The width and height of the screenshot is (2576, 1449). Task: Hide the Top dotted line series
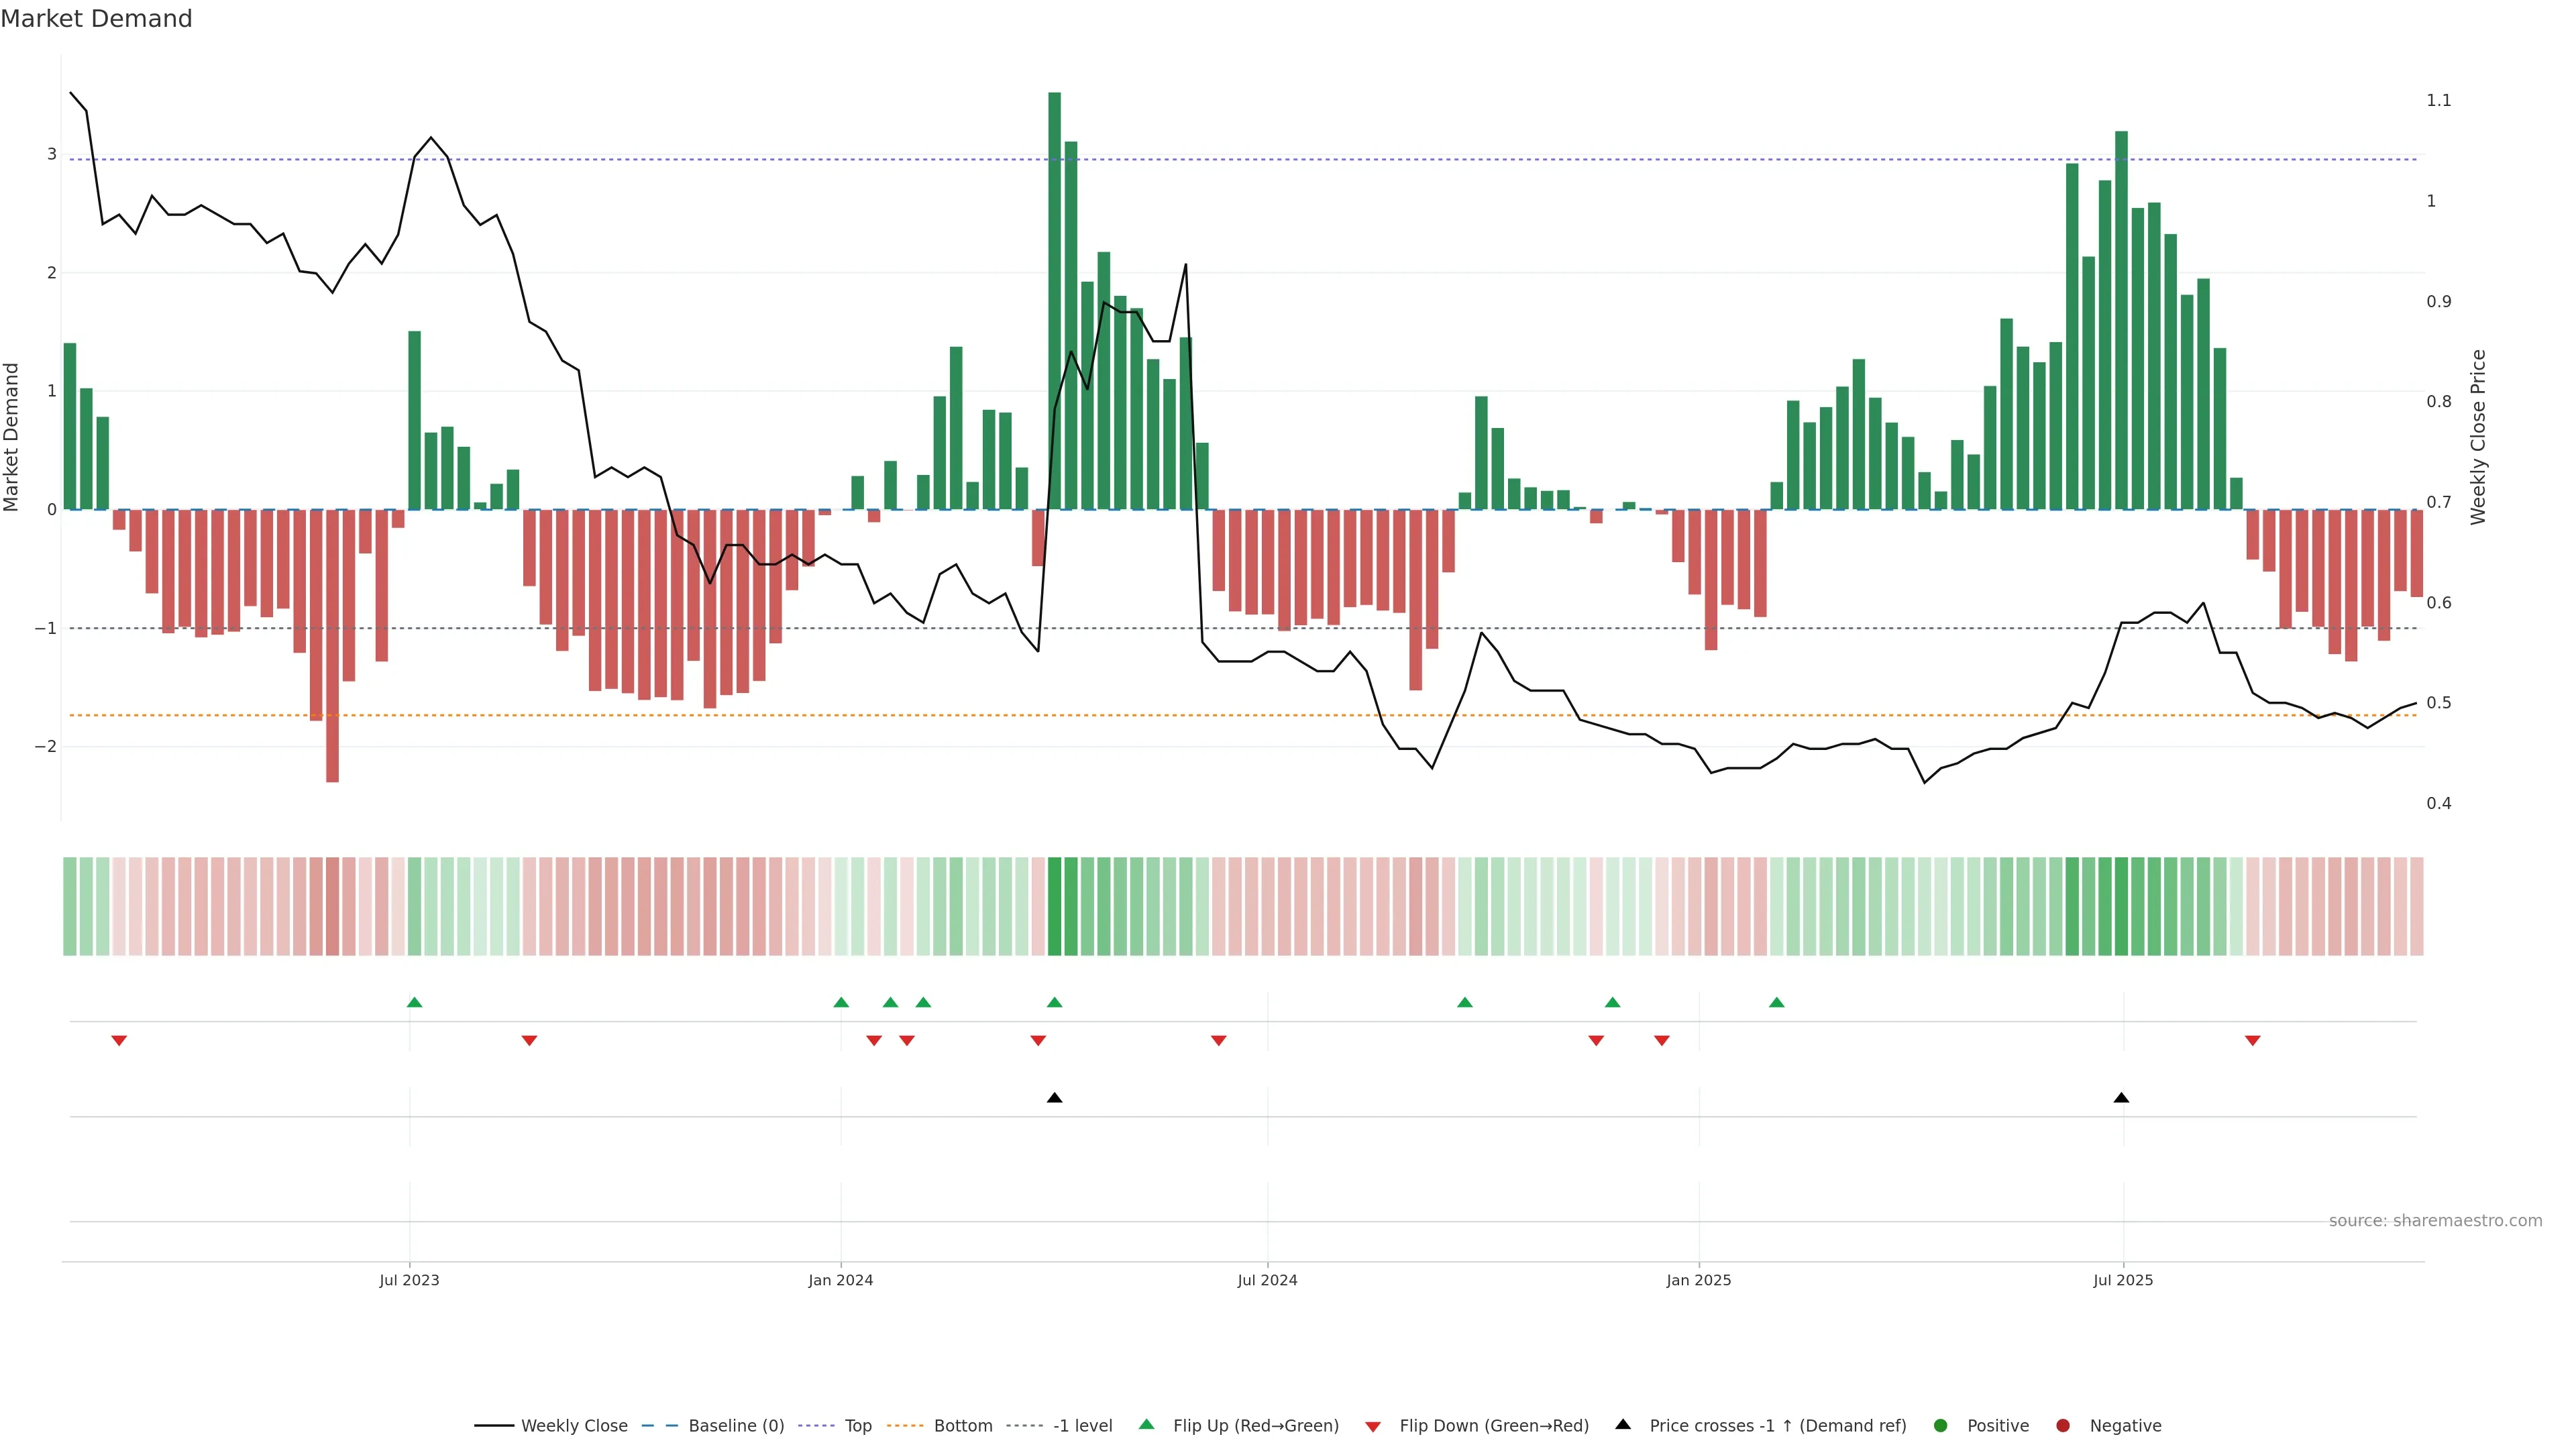857,1425
